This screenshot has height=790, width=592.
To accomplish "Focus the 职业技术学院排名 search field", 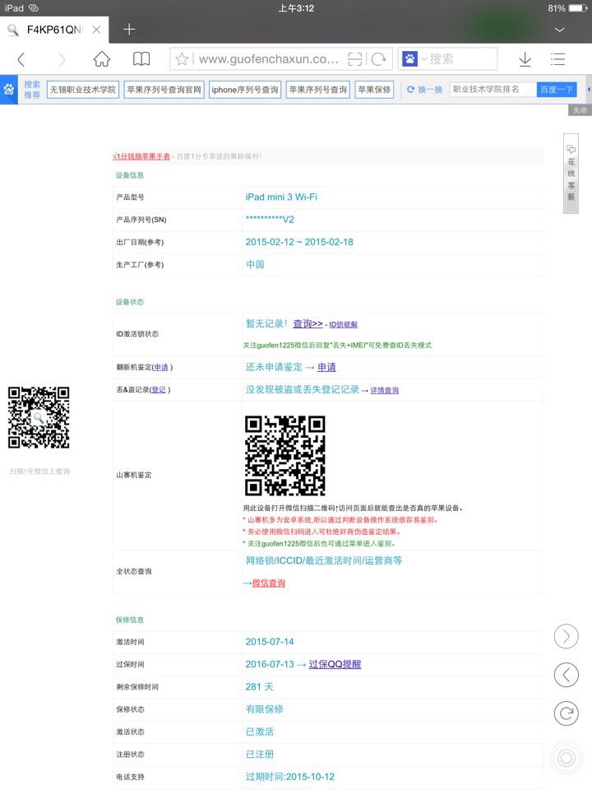I will point(493,89).
